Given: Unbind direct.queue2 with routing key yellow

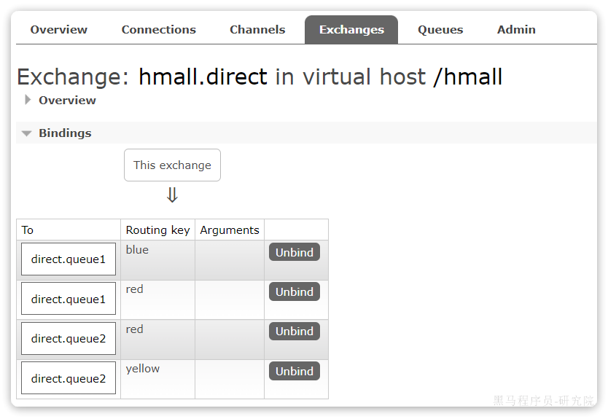Looking at the screenshot, I should (295, 371).
